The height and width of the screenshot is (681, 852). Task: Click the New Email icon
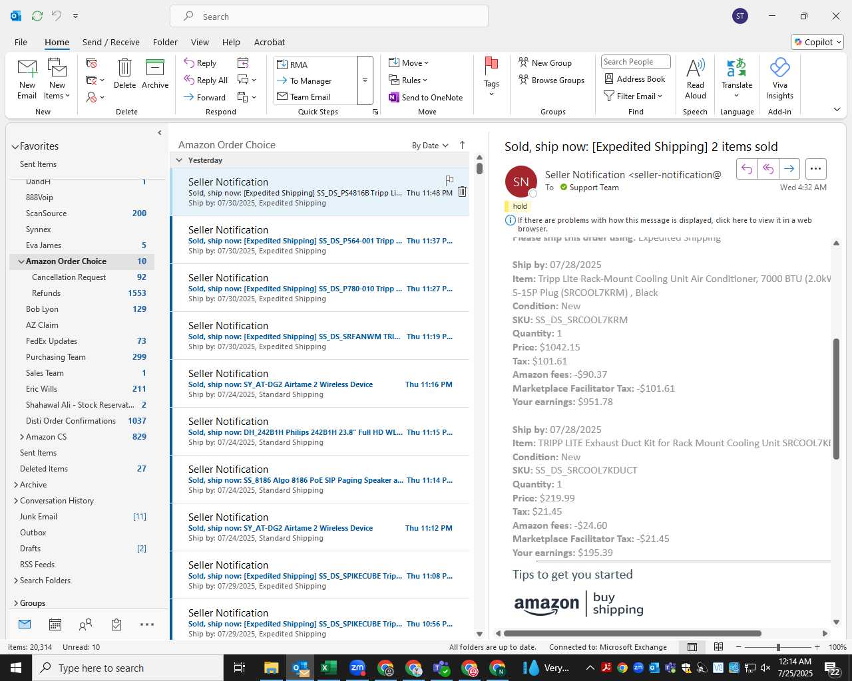click(x=27, y=79)
